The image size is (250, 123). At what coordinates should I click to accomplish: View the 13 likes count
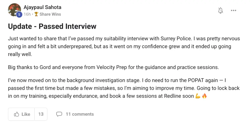41,114
